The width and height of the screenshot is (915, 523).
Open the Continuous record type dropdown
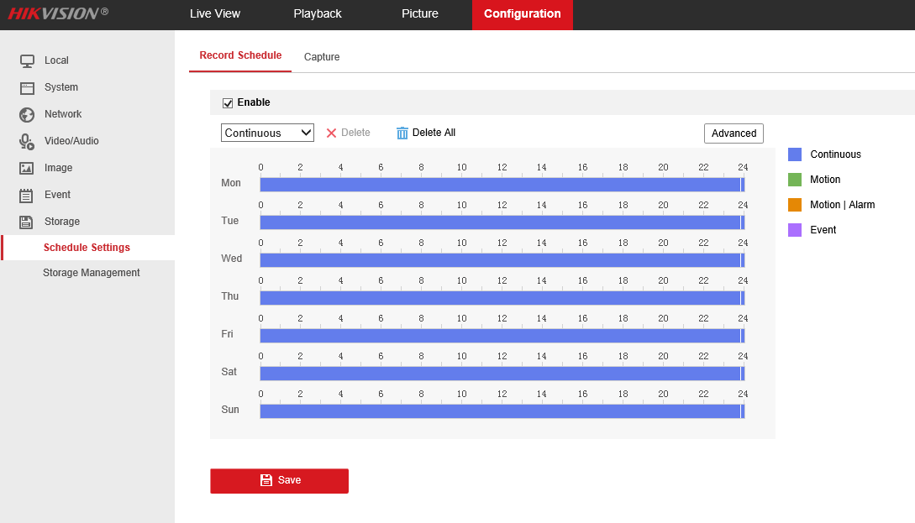coord(267,133)
